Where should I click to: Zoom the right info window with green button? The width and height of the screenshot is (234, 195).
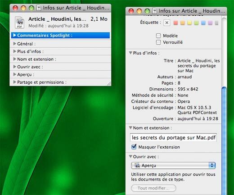coord(147,11)
